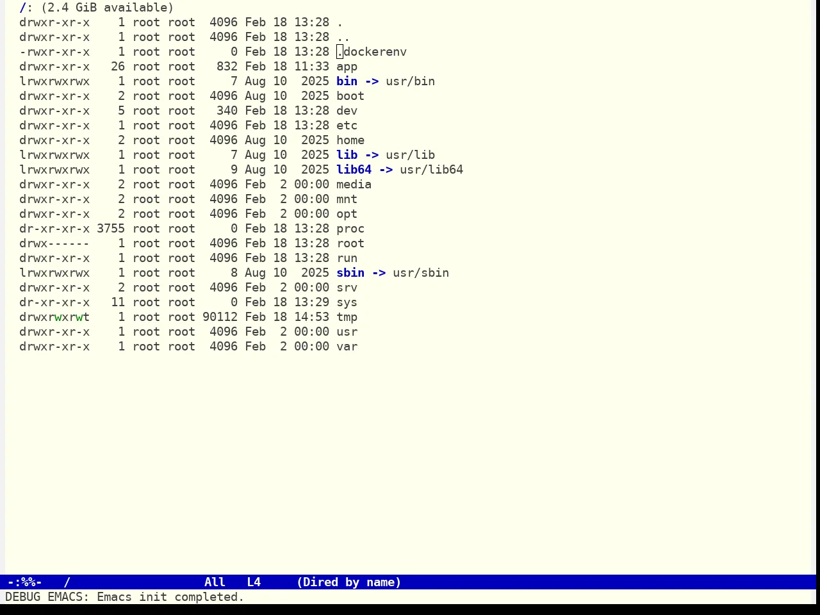Click the '/' directory header path
820x615 pixels.
(22, 8)
